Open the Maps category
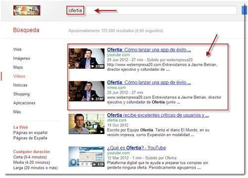This screenshot has width=248, height=178. (x=18, y=67)
